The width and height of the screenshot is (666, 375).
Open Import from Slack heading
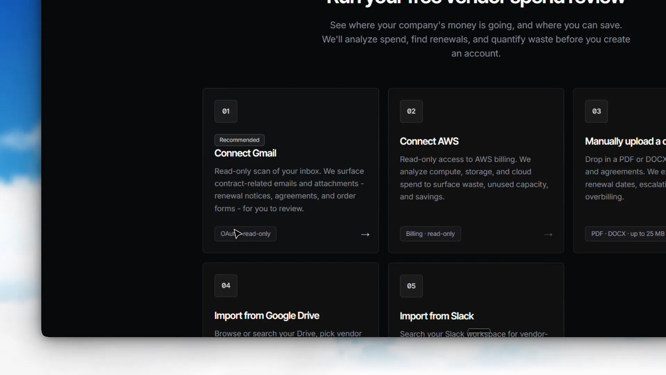(x=437, y=316)
